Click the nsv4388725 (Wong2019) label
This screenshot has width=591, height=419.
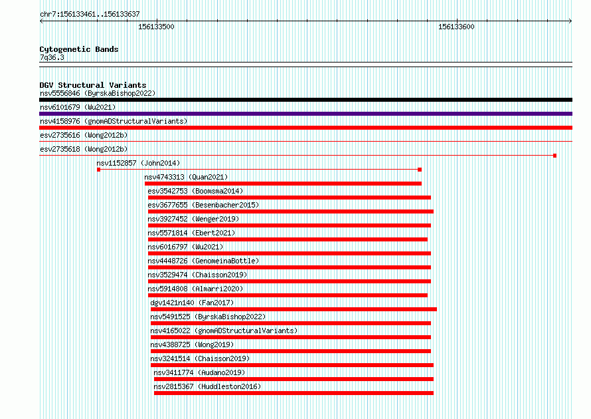(x=192, y=345)
